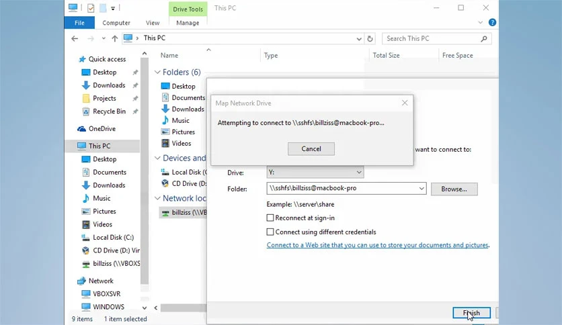Select Network in navigation pane
Screen dimensions: 562x325
[x=101, y=281]
